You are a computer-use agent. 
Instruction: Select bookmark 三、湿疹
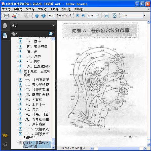[34, 42]
